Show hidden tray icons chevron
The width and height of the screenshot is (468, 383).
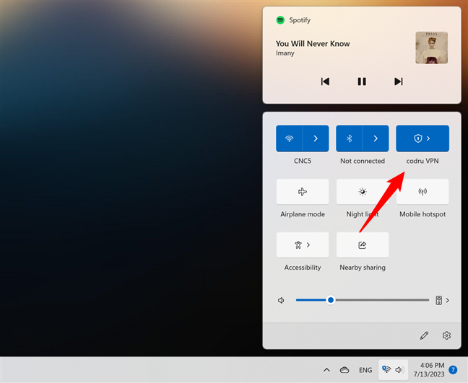tap(327, 370)
